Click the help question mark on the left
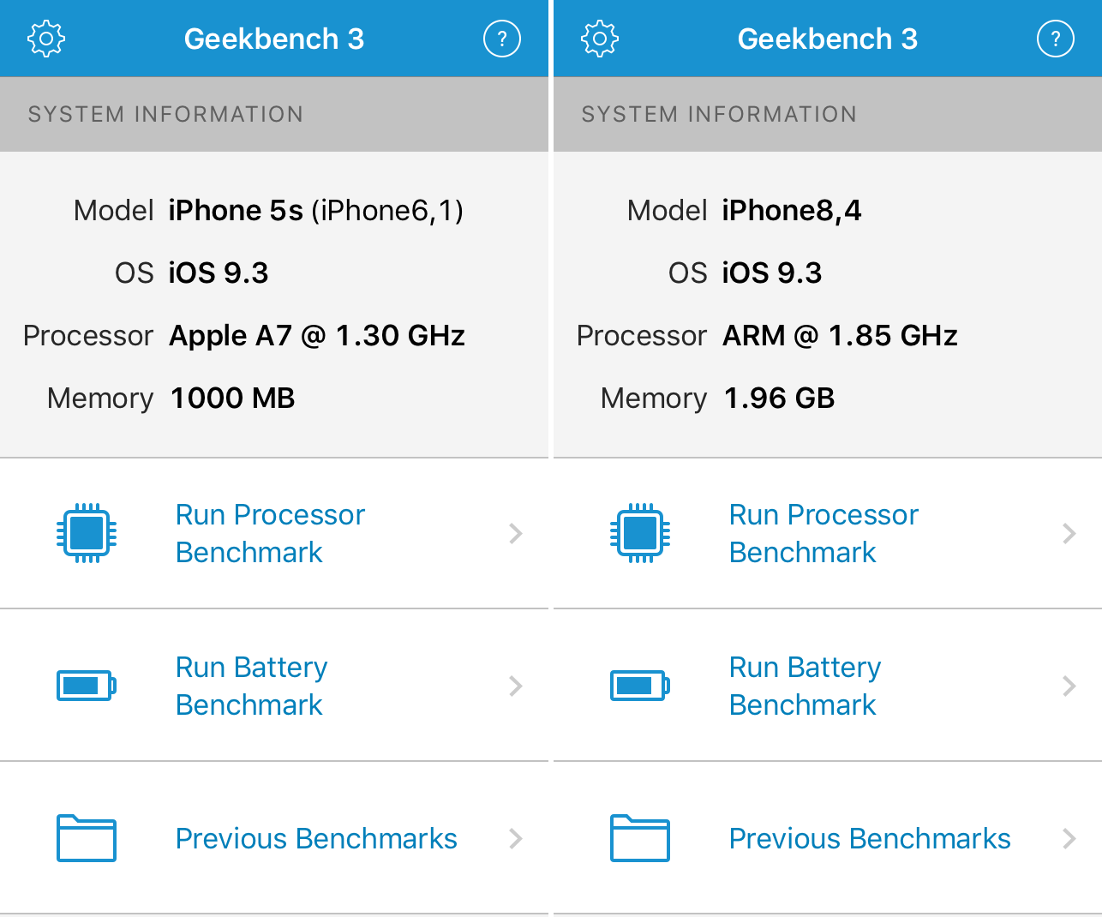 pyautogui.click(x=501, y=38)
